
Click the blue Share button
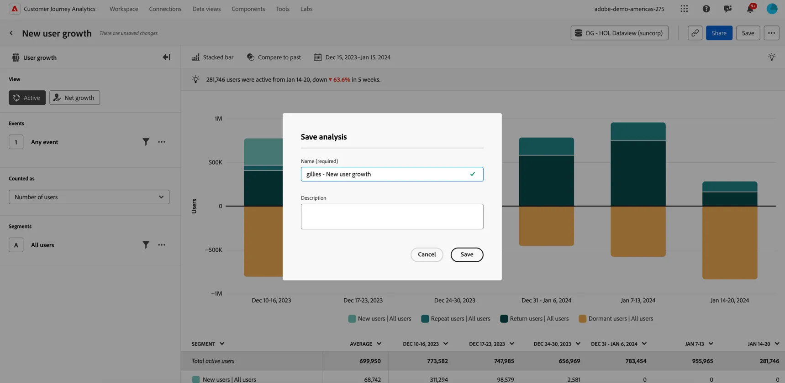(x=719, y=33)
